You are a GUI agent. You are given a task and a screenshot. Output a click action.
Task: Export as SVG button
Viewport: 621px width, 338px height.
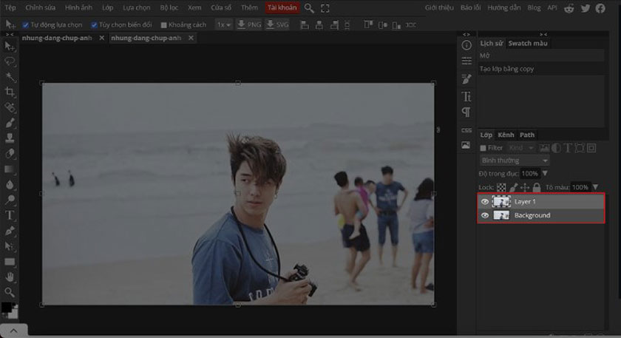point(277,24)
